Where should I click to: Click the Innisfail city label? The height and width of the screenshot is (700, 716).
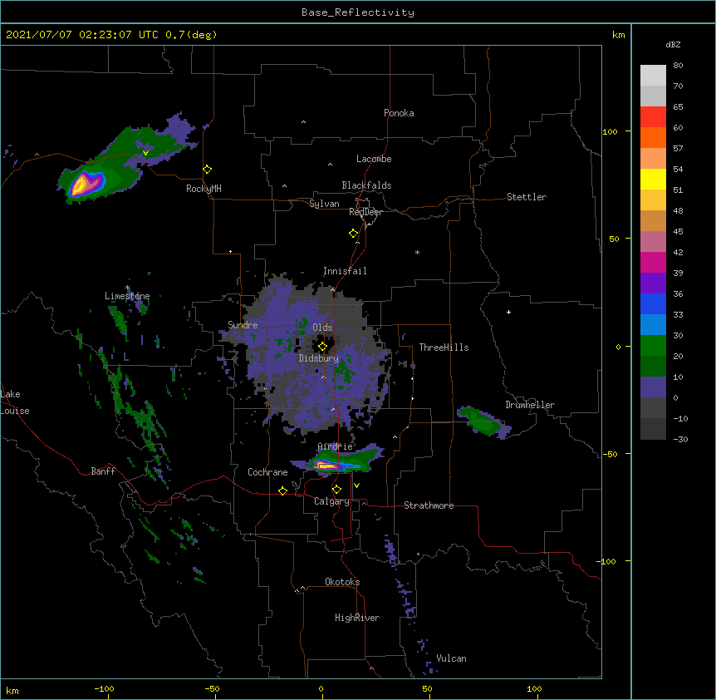[345, 271]
